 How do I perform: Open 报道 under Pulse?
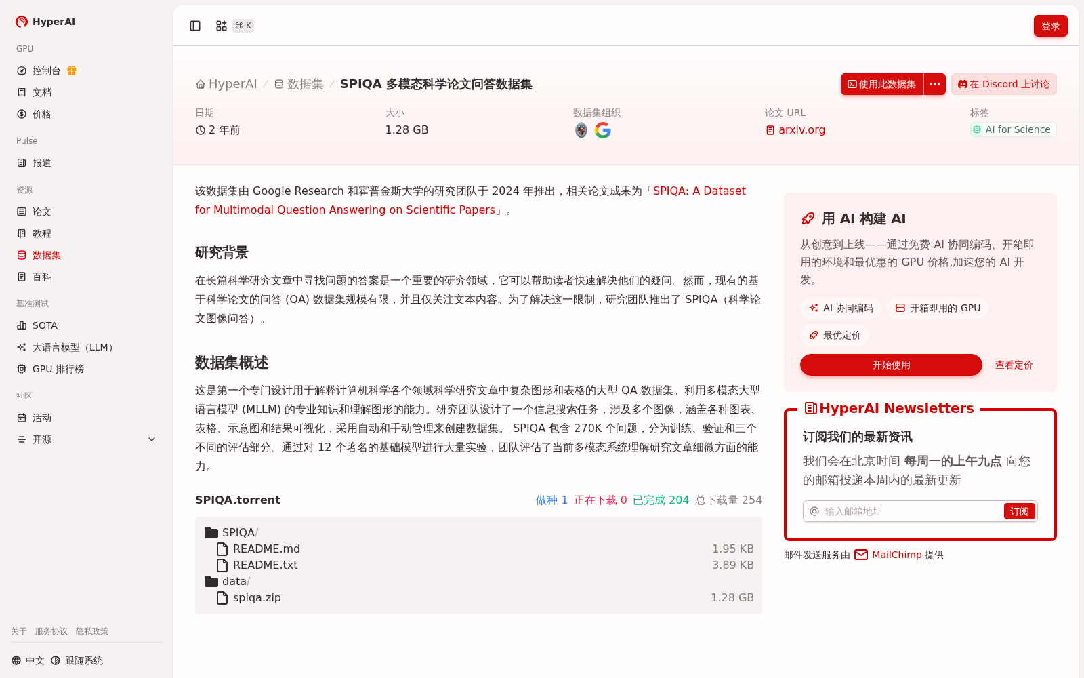pyautogui.click(x=34, y=163)
